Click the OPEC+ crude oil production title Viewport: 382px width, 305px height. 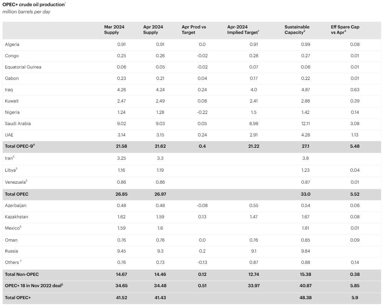point(34,4)
